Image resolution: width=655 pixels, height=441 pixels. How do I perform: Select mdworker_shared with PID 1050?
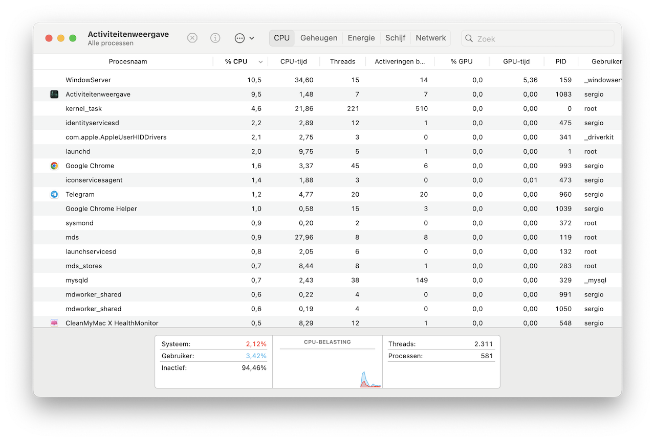pos(327,309)
